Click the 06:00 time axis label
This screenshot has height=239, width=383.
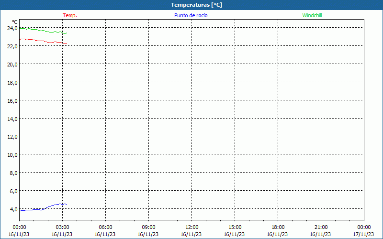pos(105,228)
